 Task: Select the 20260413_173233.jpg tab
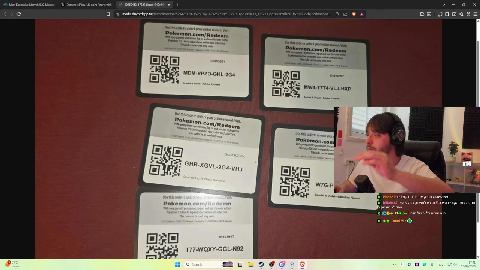tap(144, 4)
